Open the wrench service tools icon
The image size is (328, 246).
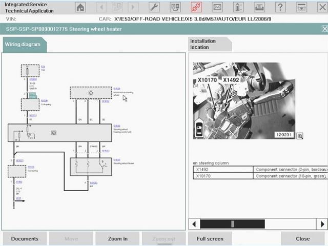pos(154,7)
